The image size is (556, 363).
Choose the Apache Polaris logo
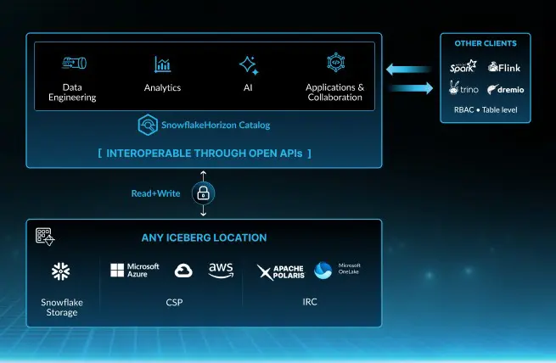[x=280, y=271]
